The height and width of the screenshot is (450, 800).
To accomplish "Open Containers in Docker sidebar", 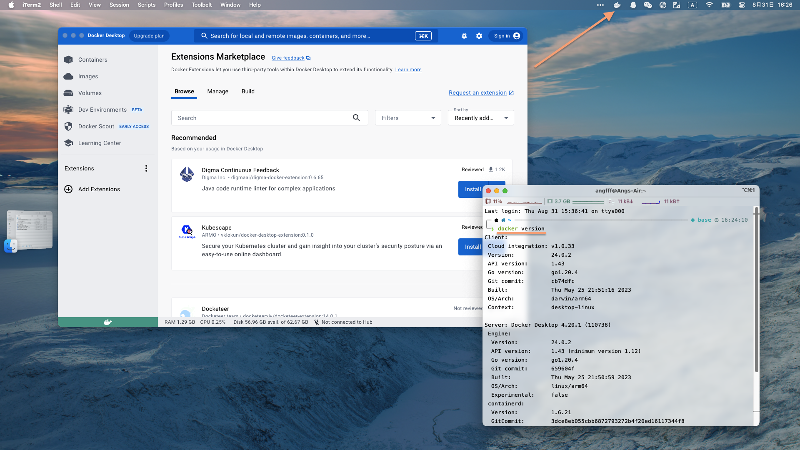I will coord(92,60).
